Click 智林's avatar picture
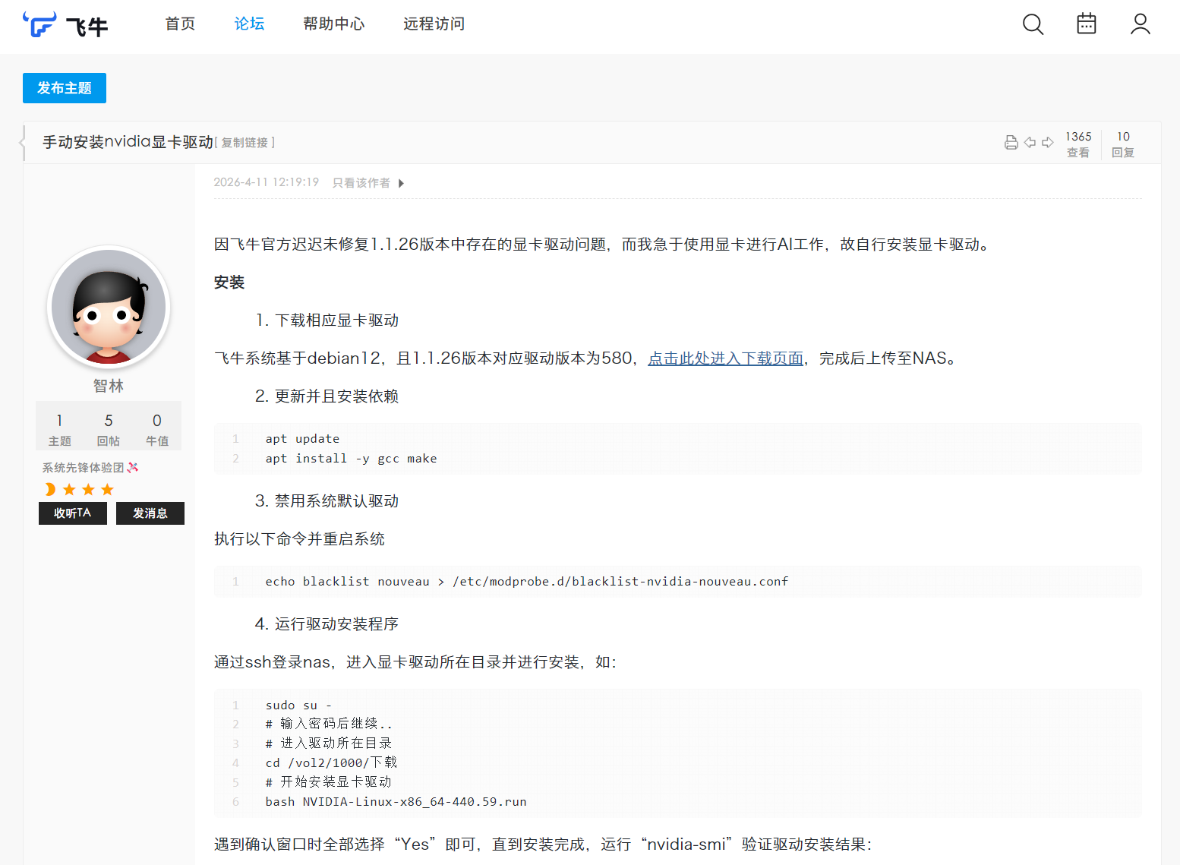Viewport: 1180px width, 865px height. [x=109, y=307]
